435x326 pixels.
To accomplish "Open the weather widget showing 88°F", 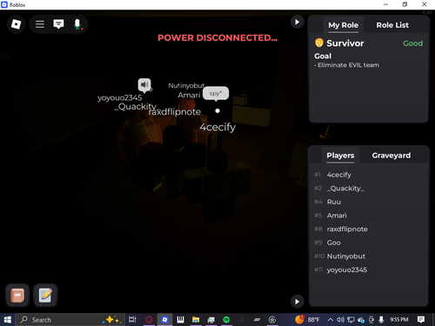I will click(307, 320).
